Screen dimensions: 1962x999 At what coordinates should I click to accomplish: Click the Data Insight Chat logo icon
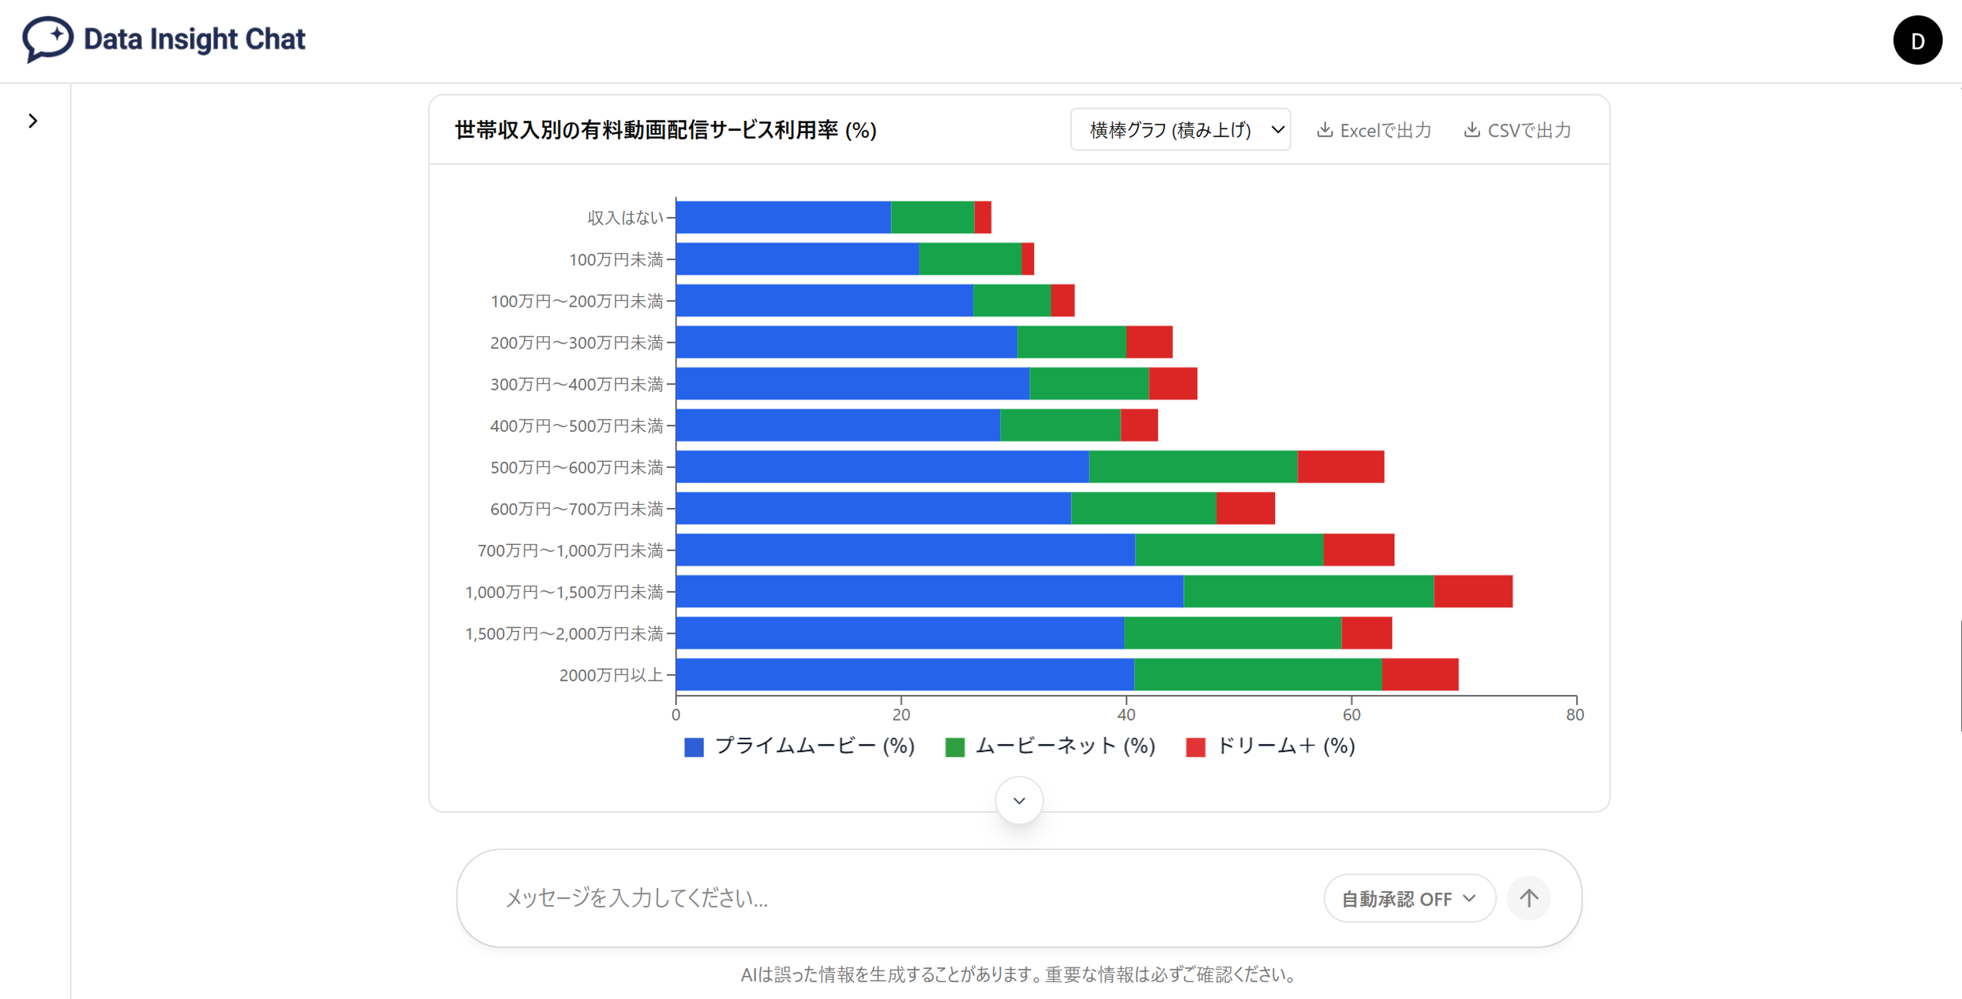(x=48, y=39)
